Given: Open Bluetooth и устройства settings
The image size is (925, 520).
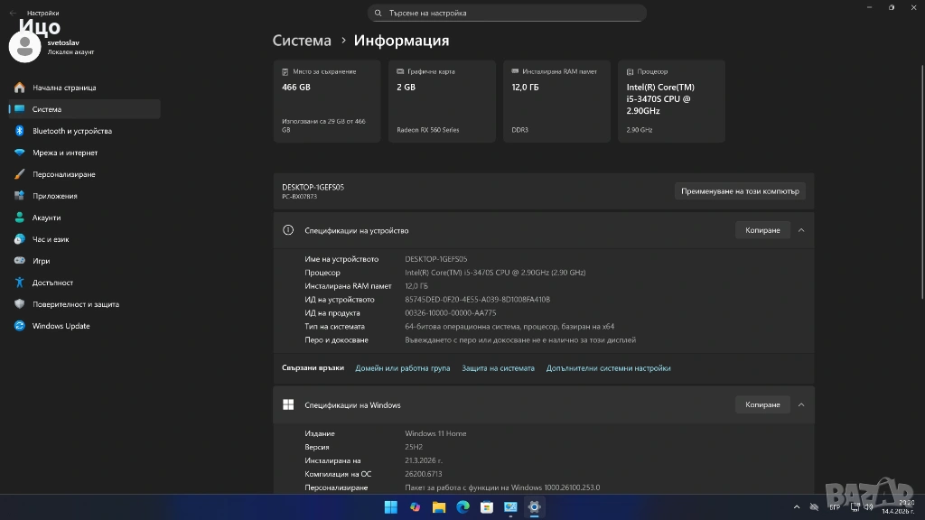Looking at the screenshot, I should (x=71, y=131).
